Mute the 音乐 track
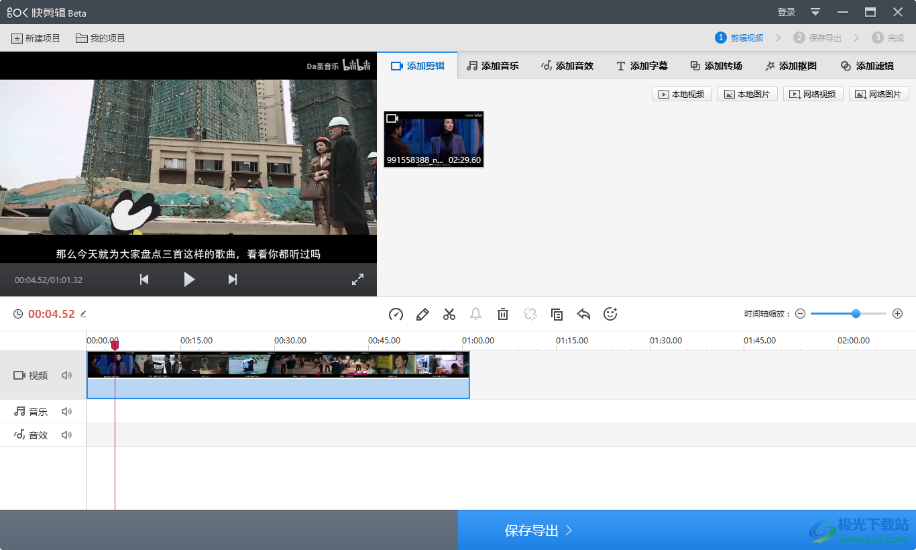The width and height of the screenshot is (916, 550). click(x=66, y=412)
